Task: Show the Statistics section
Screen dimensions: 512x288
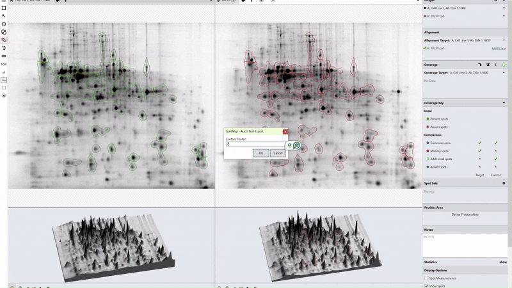Action: tap(503, 262)
